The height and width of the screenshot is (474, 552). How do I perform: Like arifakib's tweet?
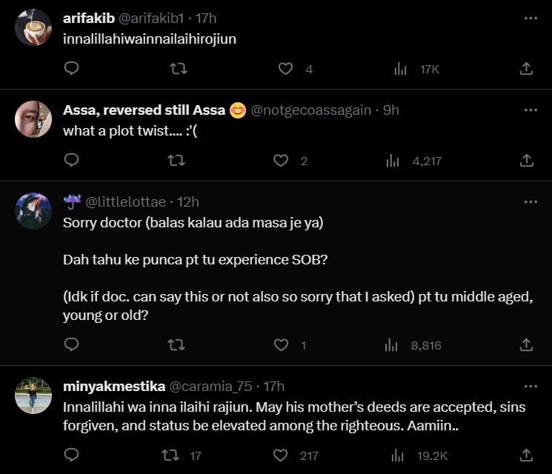click(285, 69)
